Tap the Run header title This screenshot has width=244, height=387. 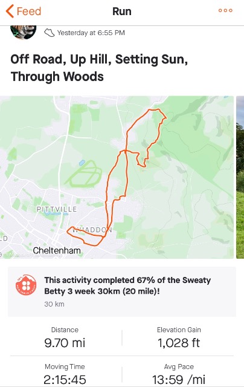122,11
